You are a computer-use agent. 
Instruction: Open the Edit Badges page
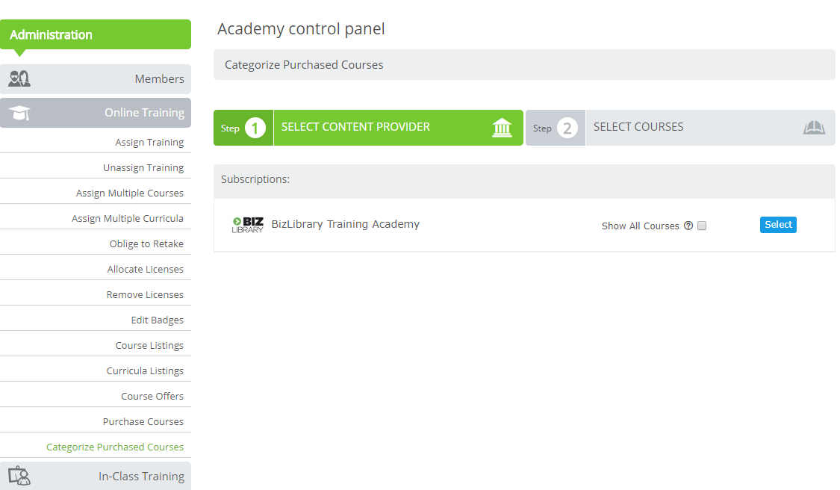pyautogui.click(x=158, y=320)
